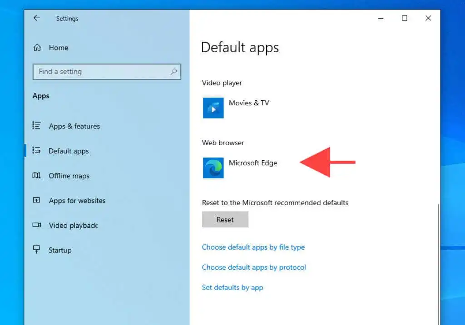The width and height of the screenshot is (465, 325).
Task: Click the Offline maps map icon
Action: 36,176
